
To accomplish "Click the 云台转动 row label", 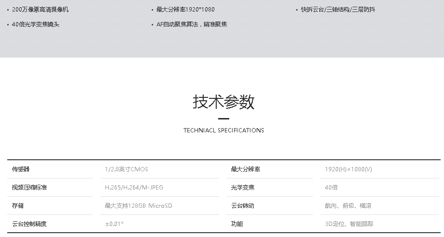I will click(x=243, y=206).
